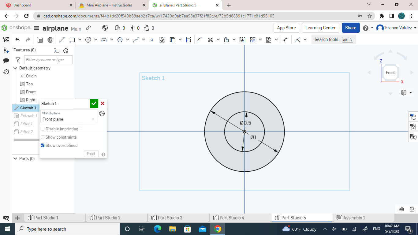Select the Line sketch tool
This screenshot has width=418, height=235.
click(x=62, y=39)
